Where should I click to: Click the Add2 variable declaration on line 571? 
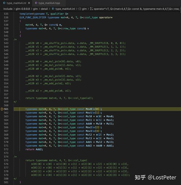click(89, 146)
